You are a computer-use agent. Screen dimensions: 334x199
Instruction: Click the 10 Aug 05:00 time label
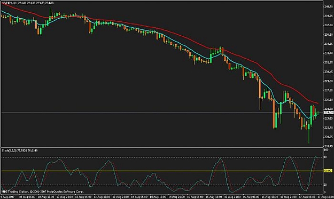[x=27, y=197]
